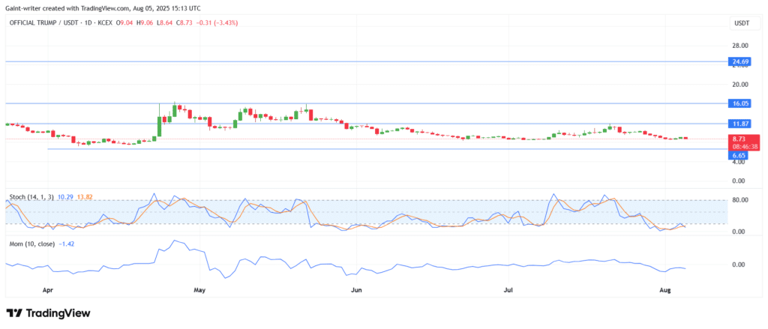Click the Stoch (14, 1, 3) indicator label
Screen dimensions: 768x329
pyautogui.click(x=31, y=197)
